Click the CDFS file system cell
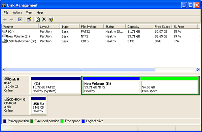This screenshot has width=202, height=132. pos(85,41)
